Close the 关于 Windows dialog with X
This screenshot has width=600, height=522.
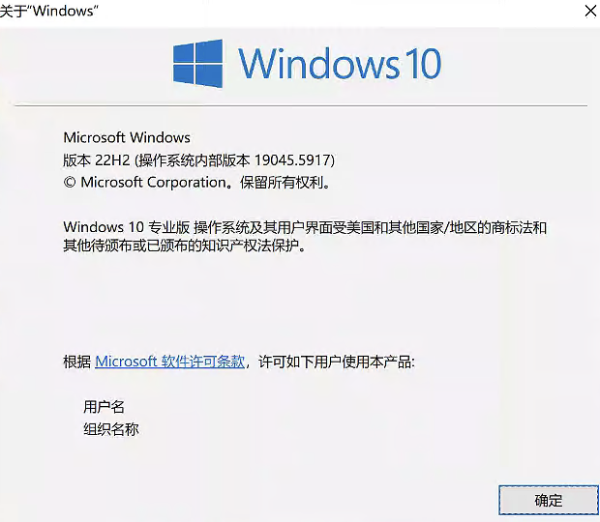[590, 11]
